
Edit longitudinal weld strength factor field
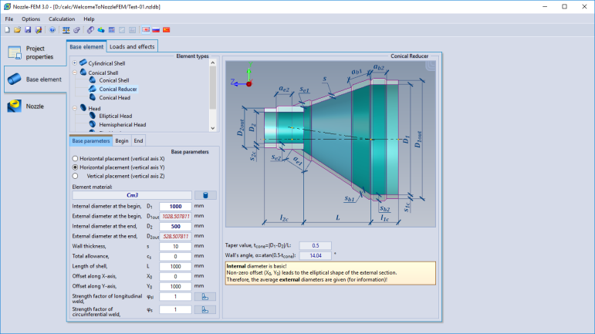(x=175, y=297)
